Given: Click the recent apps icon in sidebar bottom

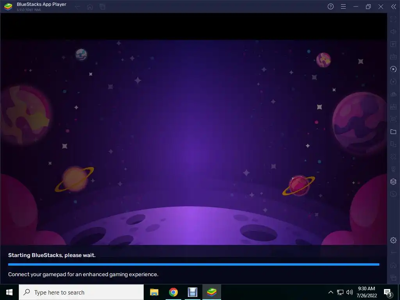Looking at the screenshot, I should 393,278.
